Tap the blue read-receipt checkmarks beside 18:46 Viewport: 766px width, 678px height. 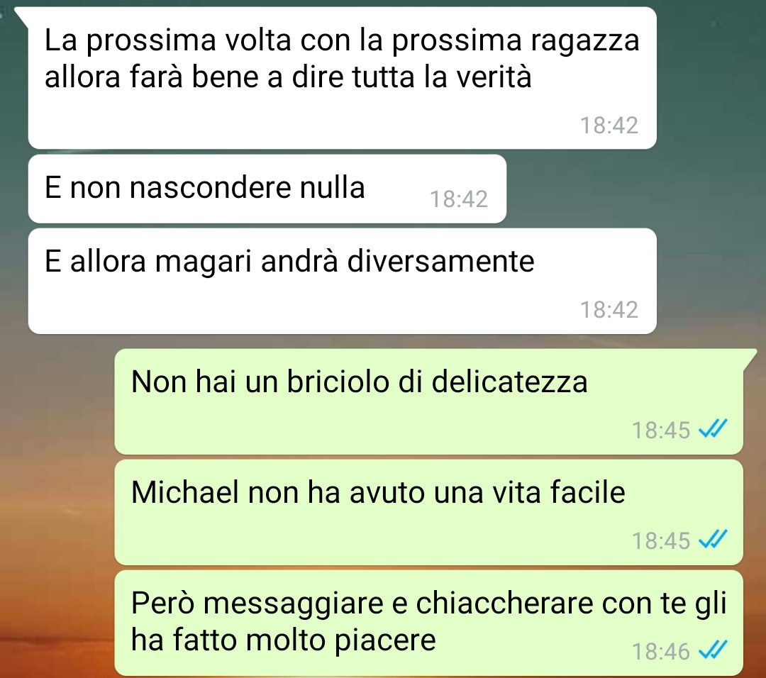[x=714, y=650]
